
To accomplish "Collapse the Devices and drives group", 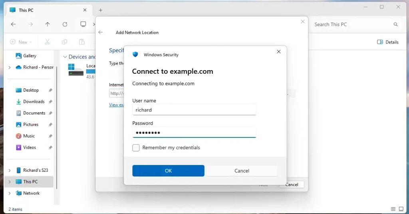I will point(65,57).
